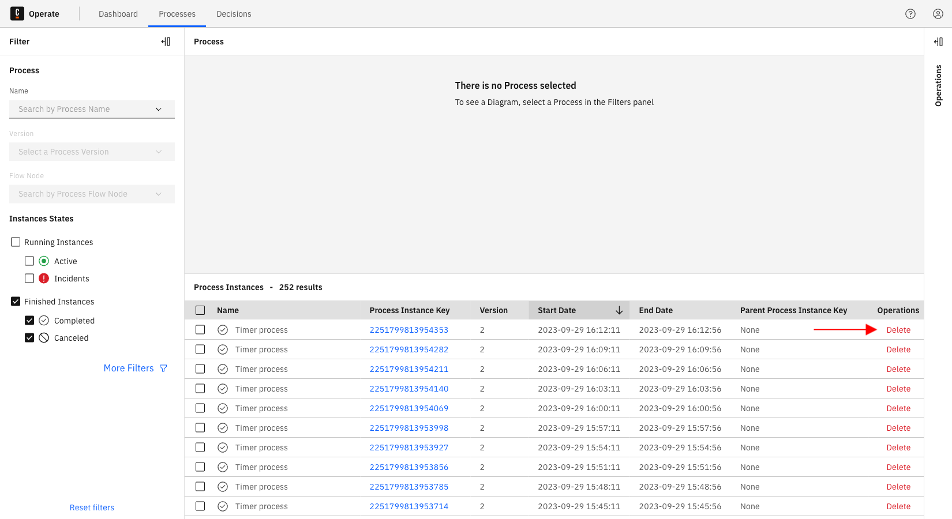Screen dimensions: 952x519
Task: Enable the Active instances checkbox
Action: pyautogui.click(x=29, y=261)
